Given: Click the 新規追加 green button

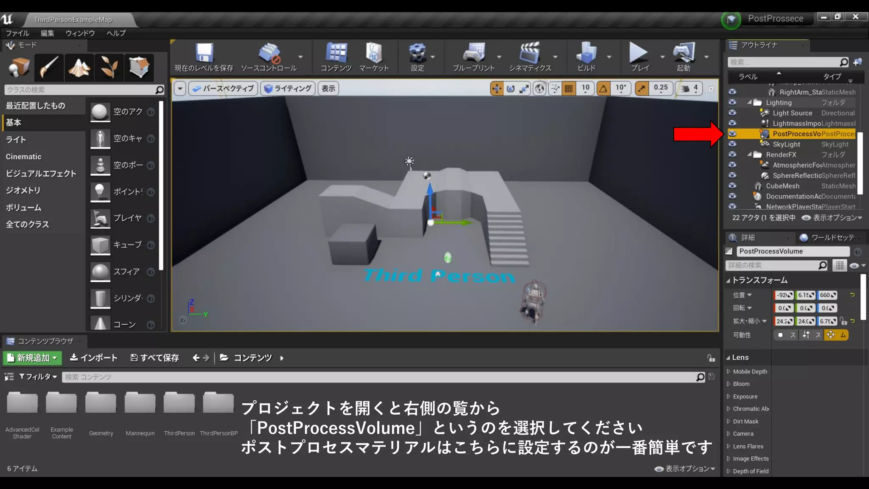Looking at the screenshot, I should point(33,358).
